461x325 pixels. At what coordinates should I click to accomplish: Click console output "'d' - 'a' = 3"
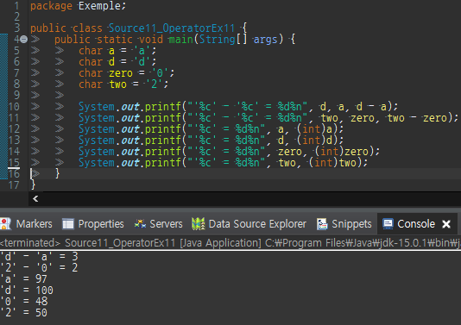pos(39,256)
